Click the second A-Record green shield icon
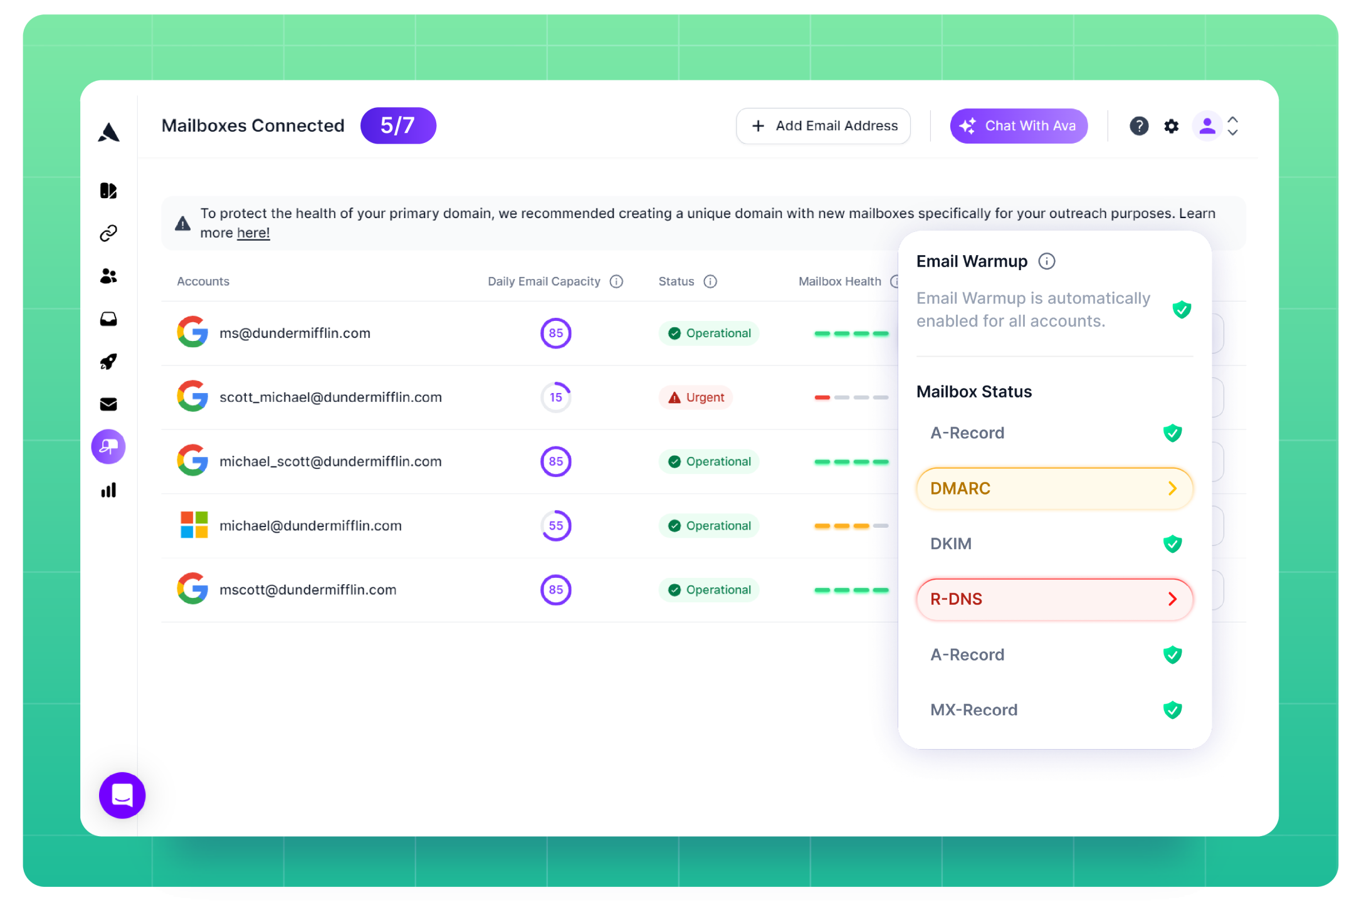The width and height of the screenshot is (1359, 917). 1172,654
